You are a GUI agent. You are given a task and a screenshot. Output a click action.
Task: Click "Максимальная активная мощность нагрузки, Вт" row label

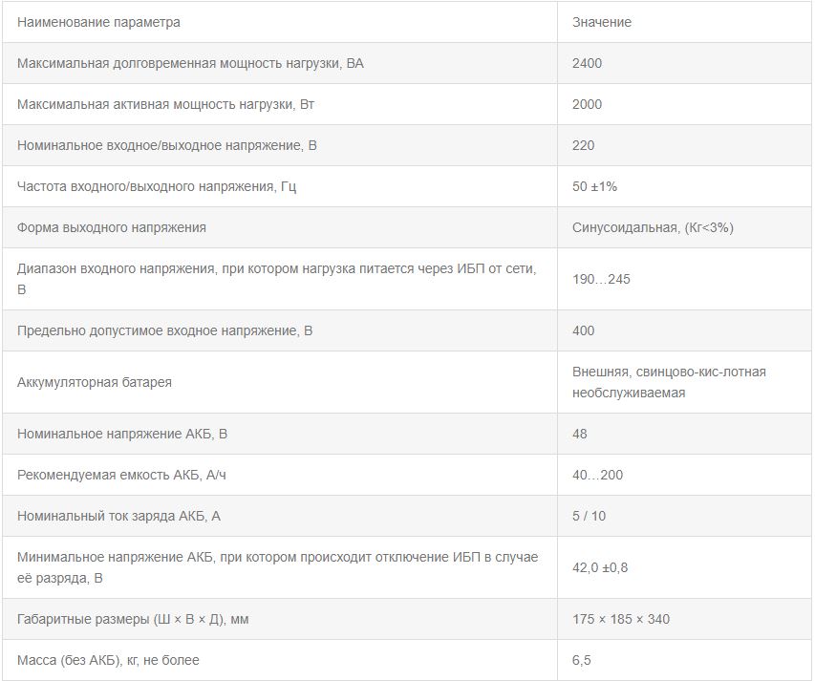click(x=166, y=104)
